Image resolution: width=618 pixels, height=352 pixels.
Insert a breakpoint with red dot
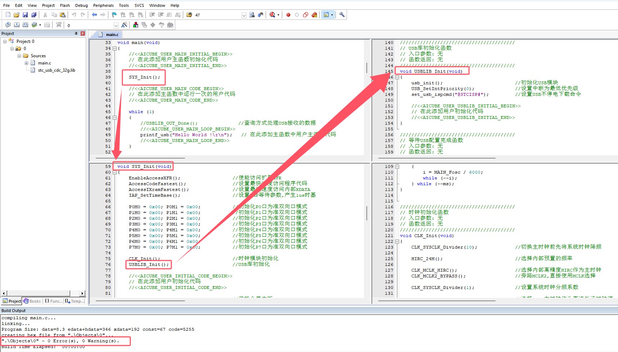pyautogui.click(x=288, y=15)
